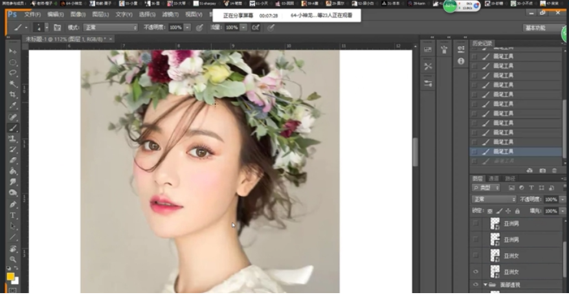Delete current state trash icon in History

coord(554,171)
